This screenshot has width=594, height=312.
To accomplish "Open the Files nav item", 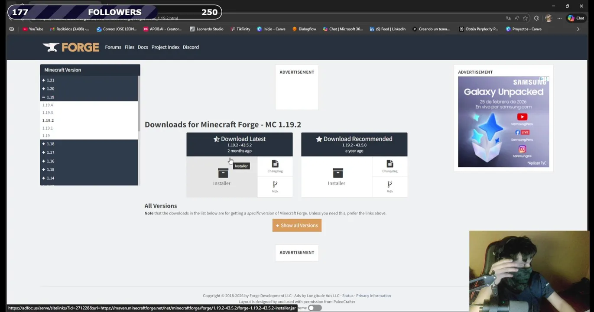I will 130,47.
